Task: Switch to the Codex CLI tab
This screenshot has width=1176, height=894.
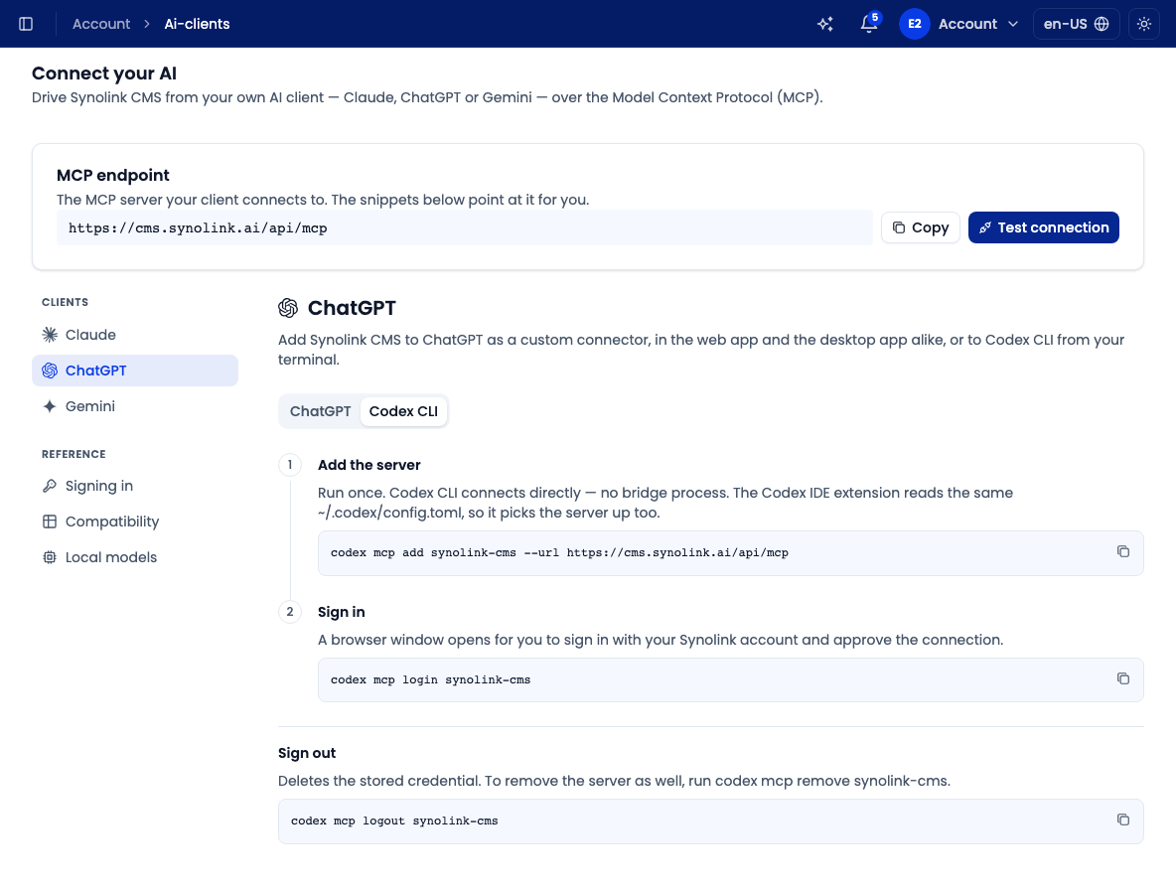Action: click(x=403, y=411)
